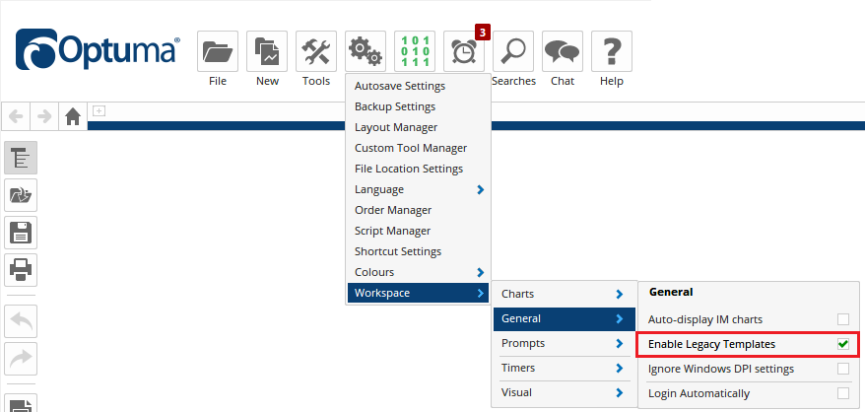Expand the Timers submenu arrow
The height and width of the screenshot is (412, 865).
[x=619, y=368]
